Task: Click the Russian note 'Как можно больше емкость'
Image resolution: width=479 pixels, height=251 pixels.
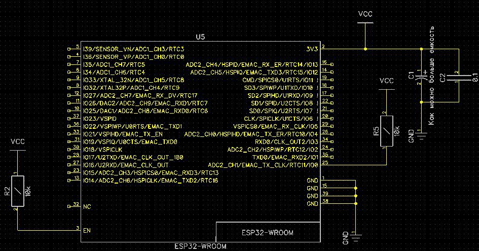Action: tap(431, 76)
